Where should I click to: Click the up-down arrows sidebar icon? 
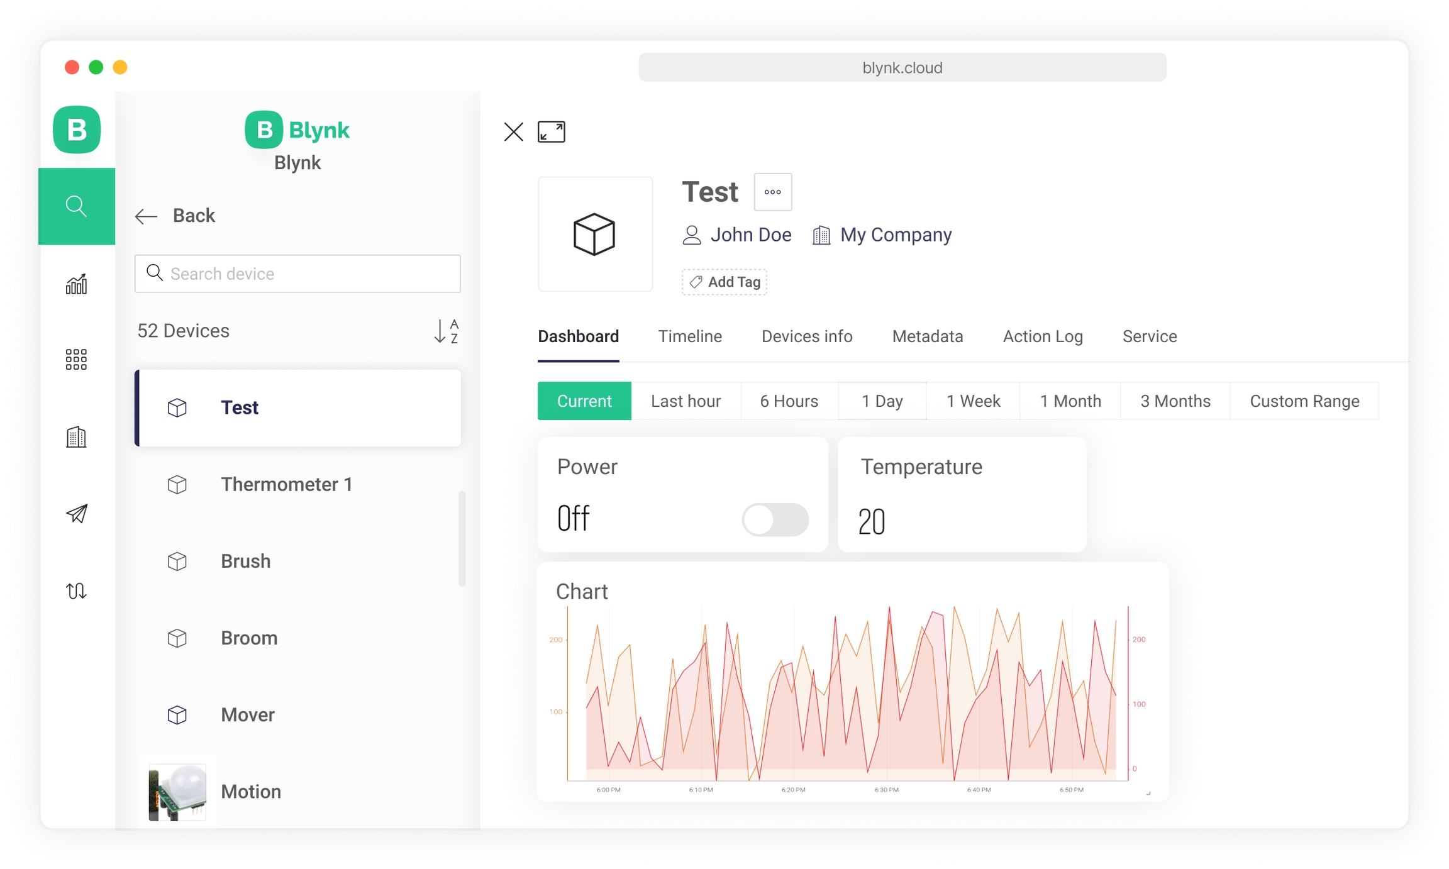pos(76,590)
